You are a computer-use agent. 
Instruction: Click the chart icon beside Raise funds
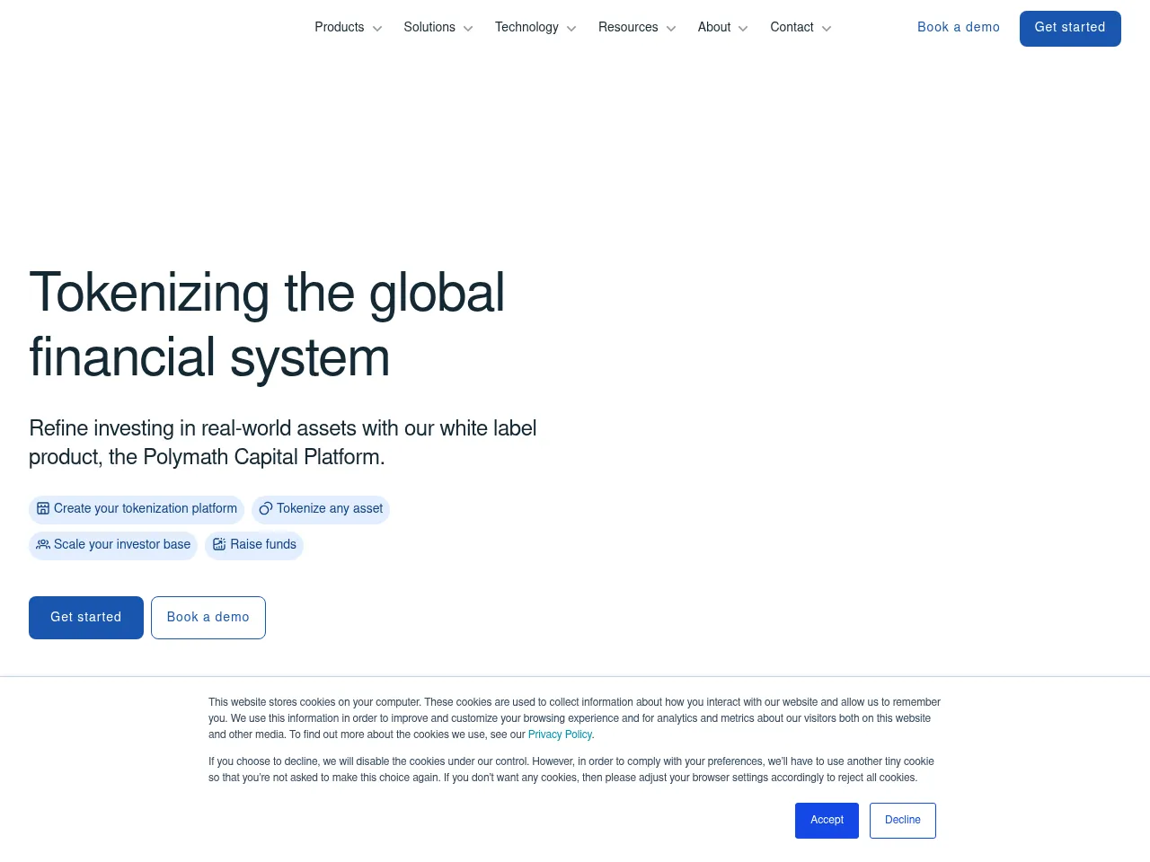pyautogui.click(x=219, y=544)
